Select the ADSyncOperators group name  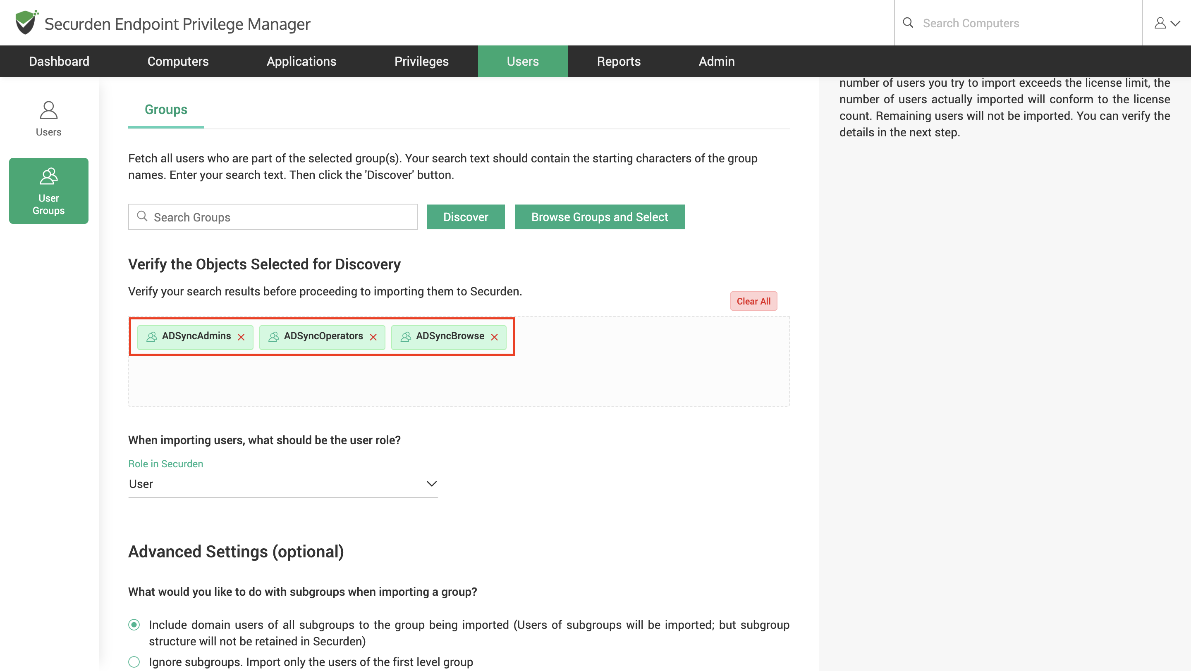pos(324,336)
